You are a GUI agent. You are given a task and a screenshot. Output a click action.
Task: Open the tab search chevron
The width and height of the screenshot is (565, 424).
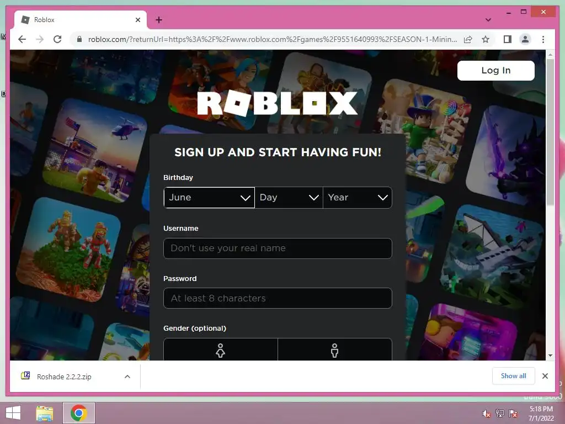[488, 20]
